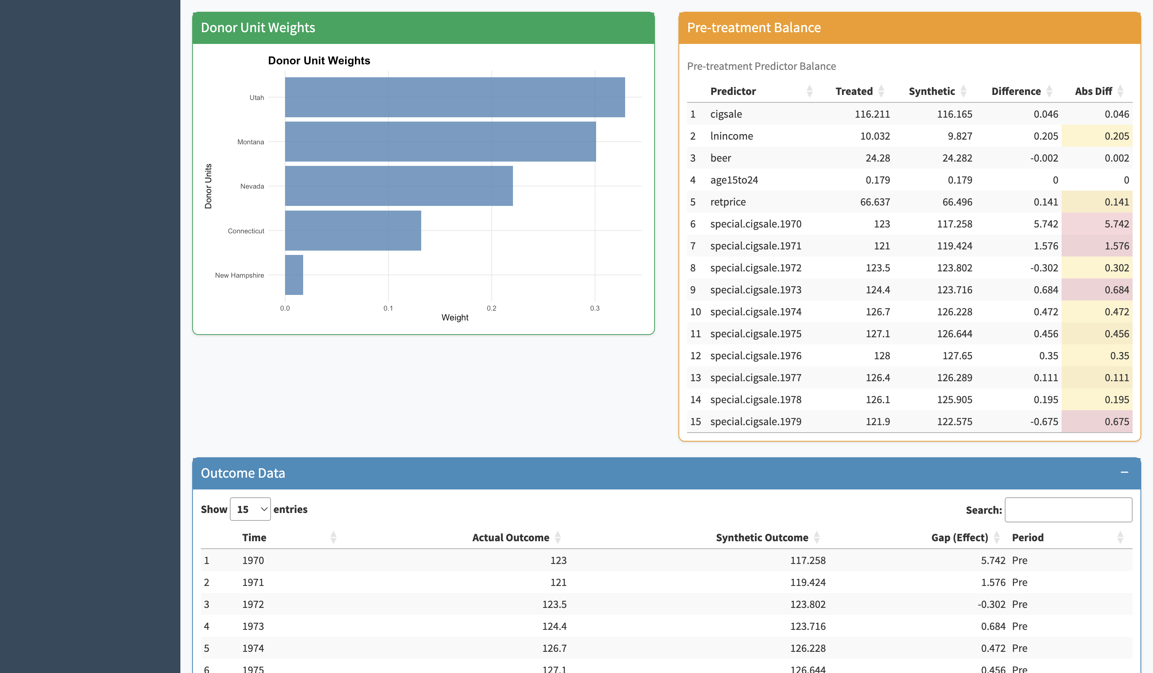Screen dimensions: 1153x673
Task: Click the Search input field
Action: point(1068,510)
